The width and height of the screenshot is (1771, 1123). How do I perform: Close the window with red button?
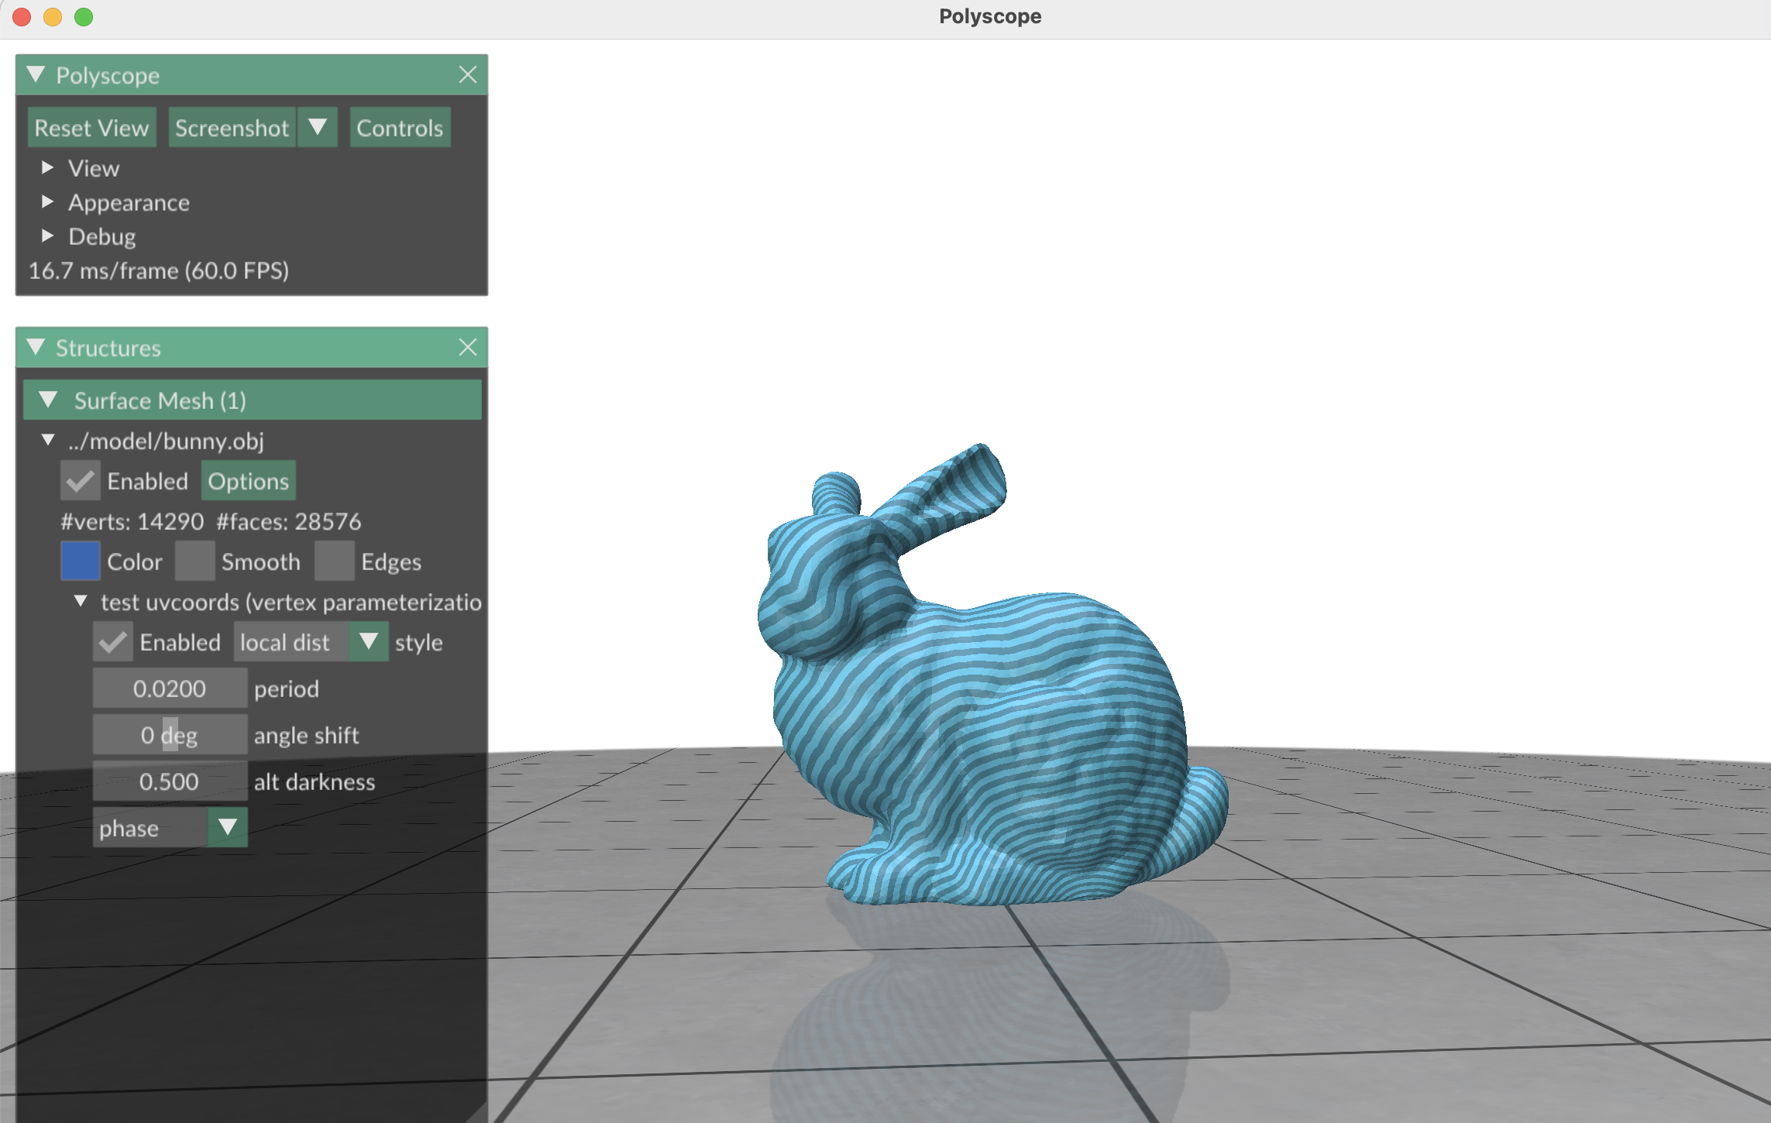coord(22,17)
